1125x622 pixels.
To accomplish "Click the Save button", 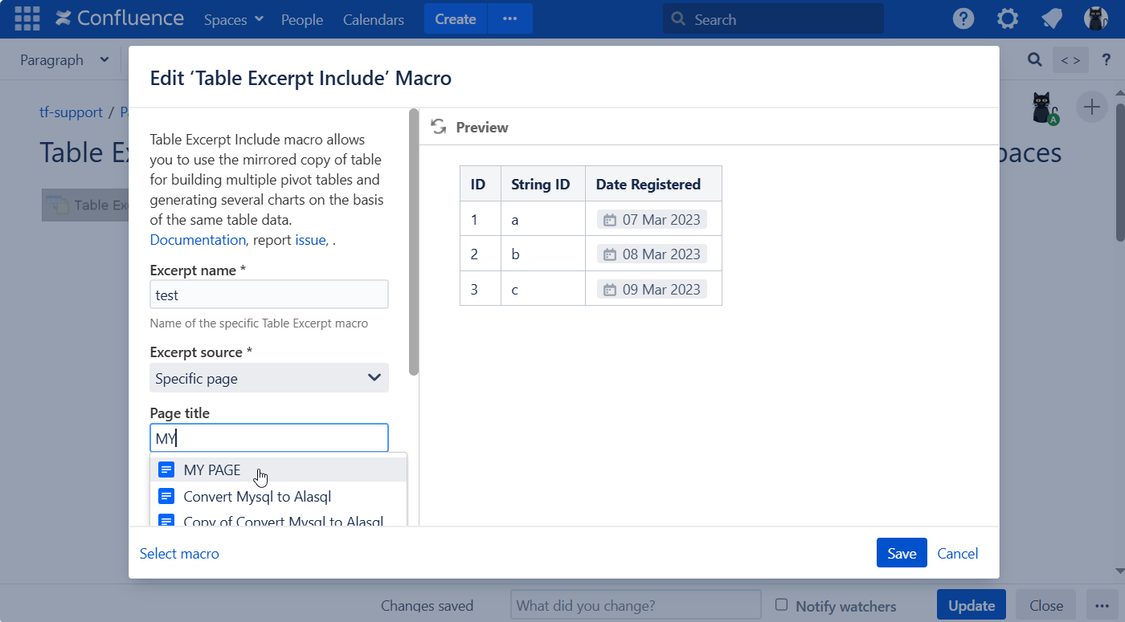I will [902, 553].
